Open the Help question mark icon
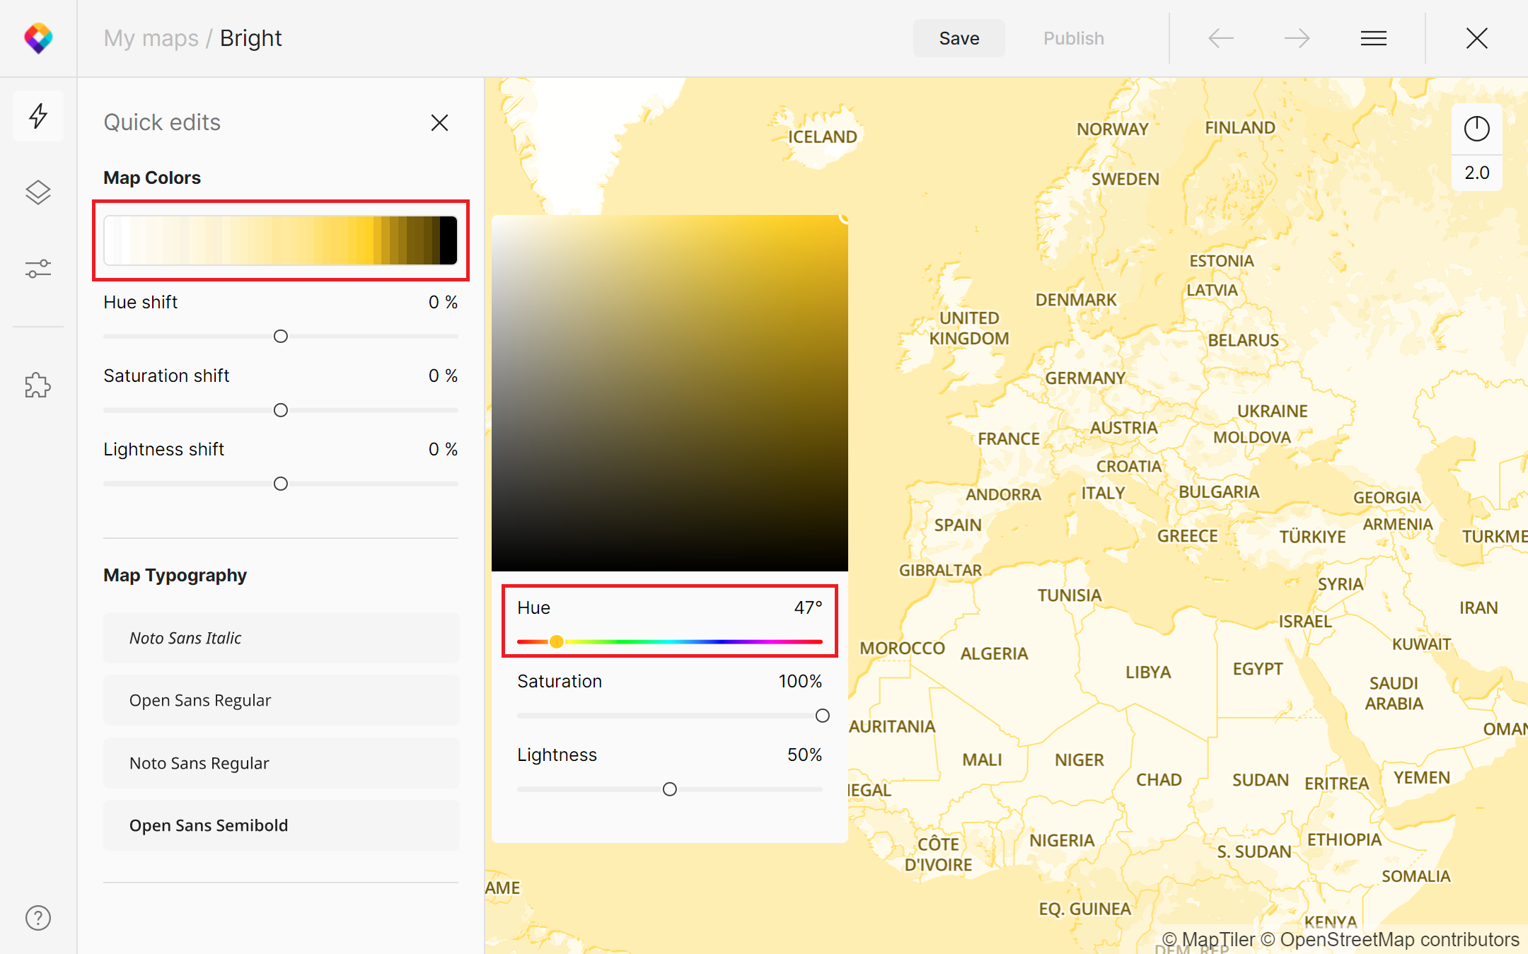 [38, 917]
